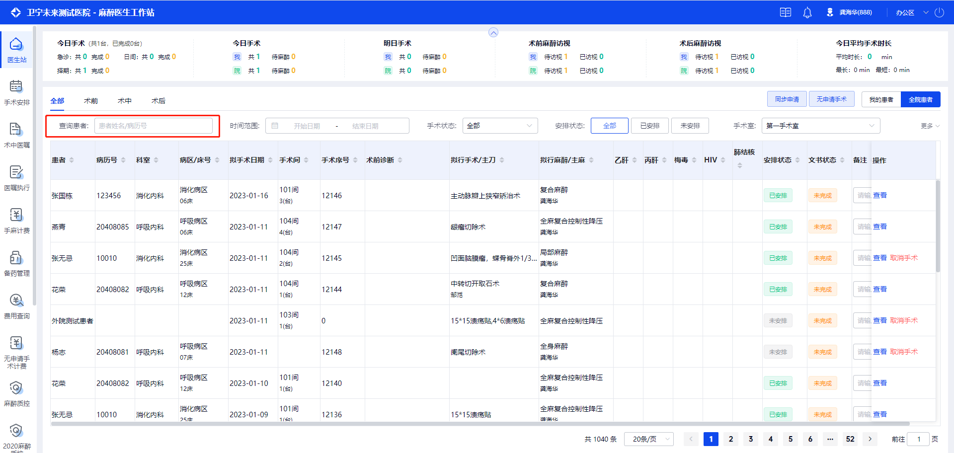The height and width of the screenshot is (453, 954).
Task: Click 取消手术 for 外院测试患者
Action: point(904,320)
